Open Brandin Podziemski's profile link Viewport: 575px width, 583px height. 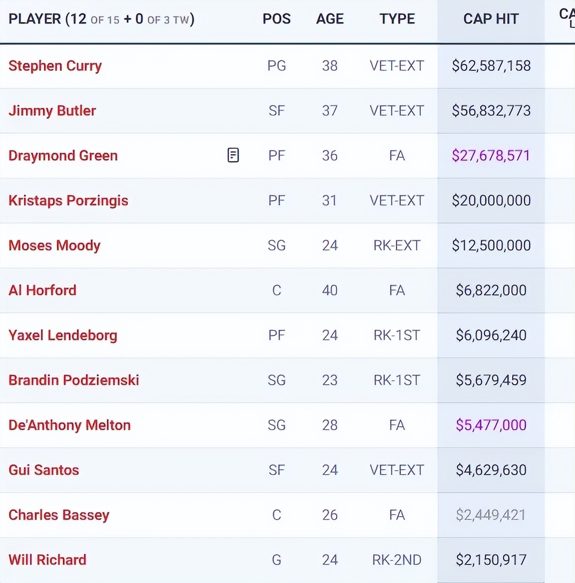tap(73, 380)
